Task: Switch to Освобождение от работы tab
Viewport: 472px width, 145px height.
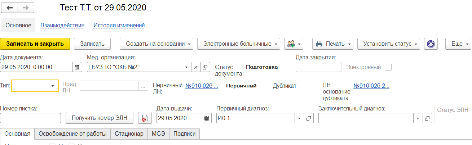Action: pyautogui.click(x=72, y=134)
